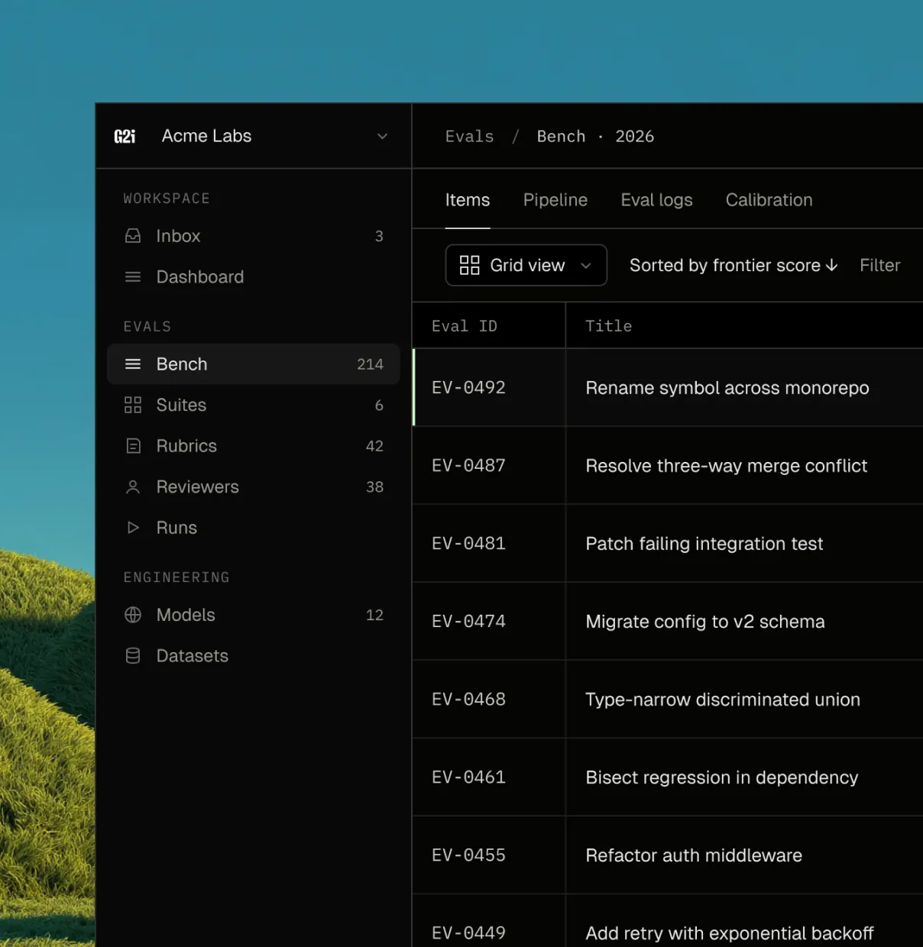
Task: Click the Filter button
Action: [x=879, y=265]
